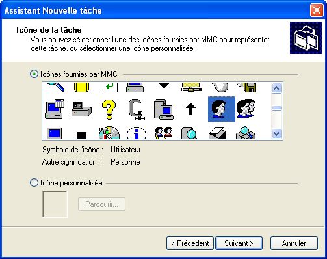
Task: Choose the gray open box icon in bottom row
Action: point(217,133)
